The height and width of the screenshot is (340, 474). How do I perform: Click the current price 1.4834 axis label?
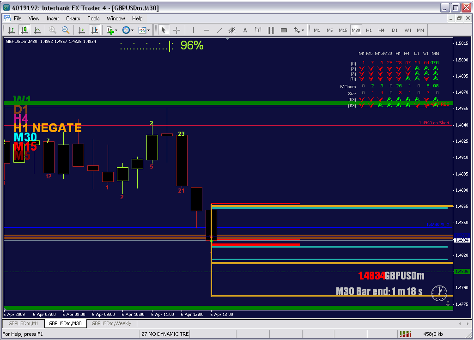[462, 240]
